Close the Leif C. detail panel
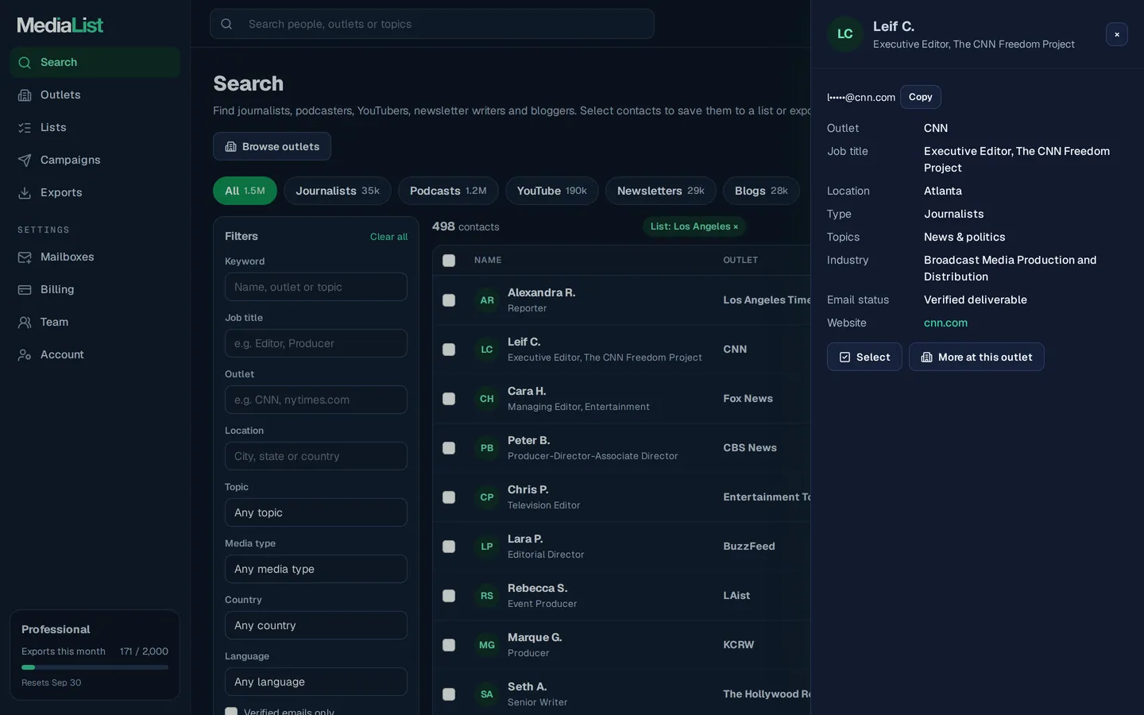 pyautogui.click(x=1117, y=34)
